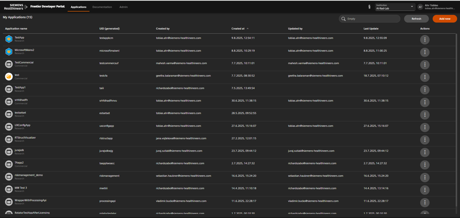Click the riskmanagement_demo app icon
Image resolution: width=460 pixels, height=218 pixels.
[9, 177]
